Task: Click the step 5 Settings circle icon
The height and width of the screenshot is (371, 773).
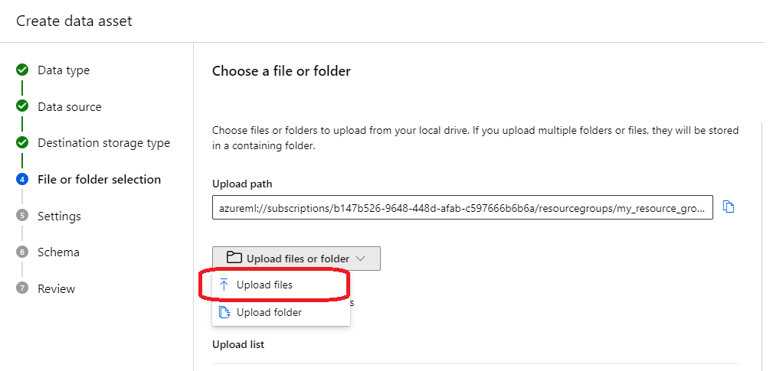Action: [21, 216]
